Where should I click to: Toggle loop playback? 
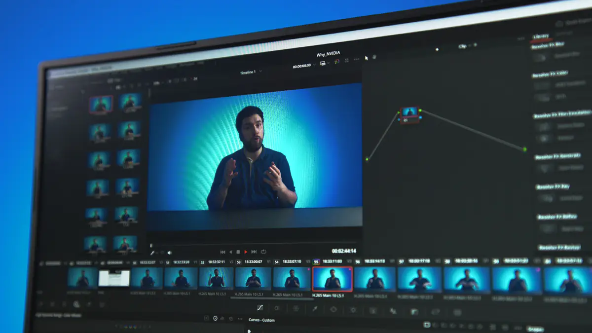click(263, 252)
